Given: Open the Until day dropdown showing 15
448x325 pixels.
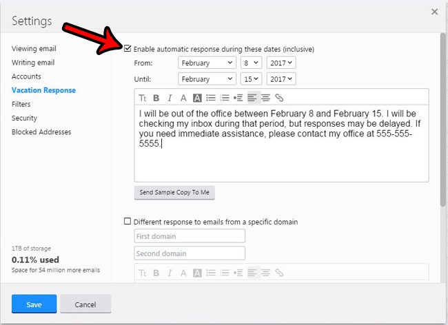Looking at the screenshot, I should 251,79.
